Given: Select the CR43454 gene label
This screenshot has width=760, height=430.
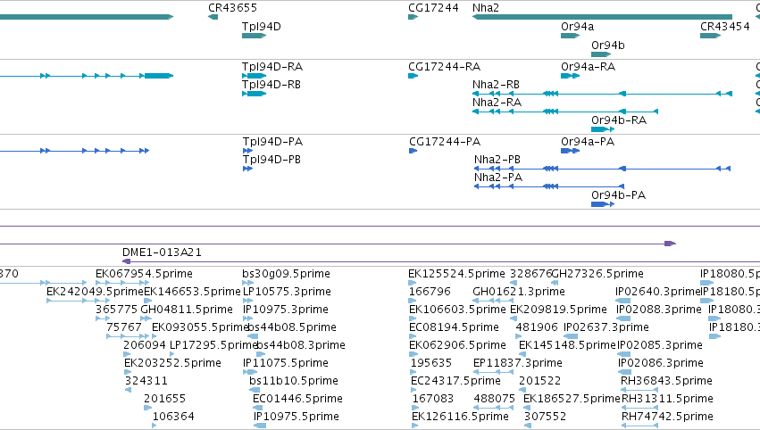Looking at the screenshot, I should (725, 27).
